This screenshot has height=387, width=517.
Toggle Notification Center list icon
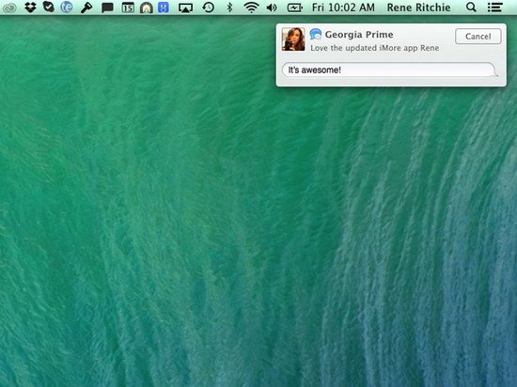(494, 8)
